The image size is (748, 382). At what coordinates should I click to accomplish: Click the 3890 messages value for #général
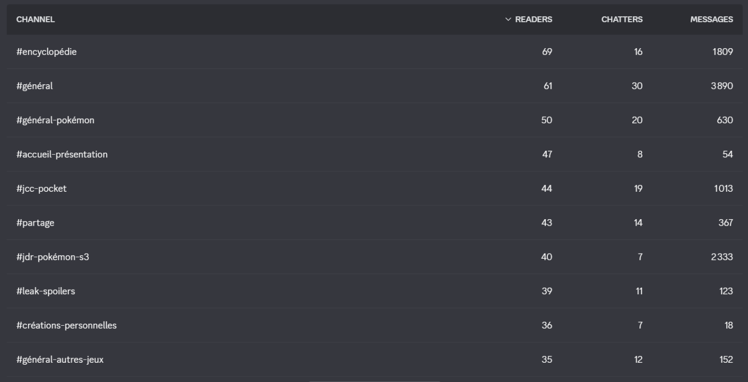click(x=722, y=86)
